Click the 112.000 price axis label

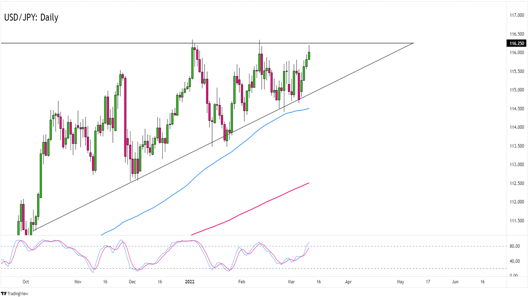click(x=516, y=202)
